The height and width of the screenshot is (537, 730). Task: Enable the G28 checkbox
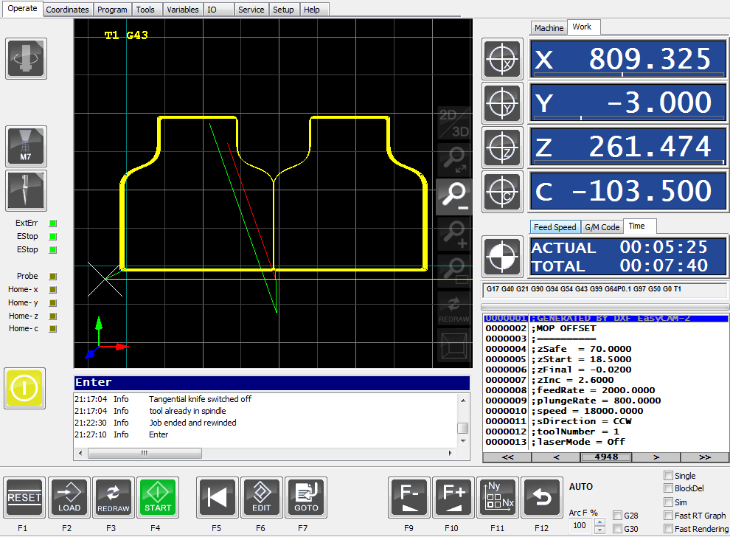pos(616,516)
